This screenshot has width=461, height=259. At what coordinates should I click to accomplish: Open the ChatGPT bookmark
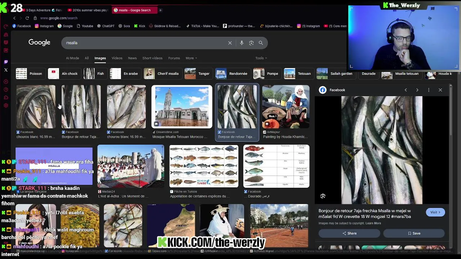(x=106, y=26)
